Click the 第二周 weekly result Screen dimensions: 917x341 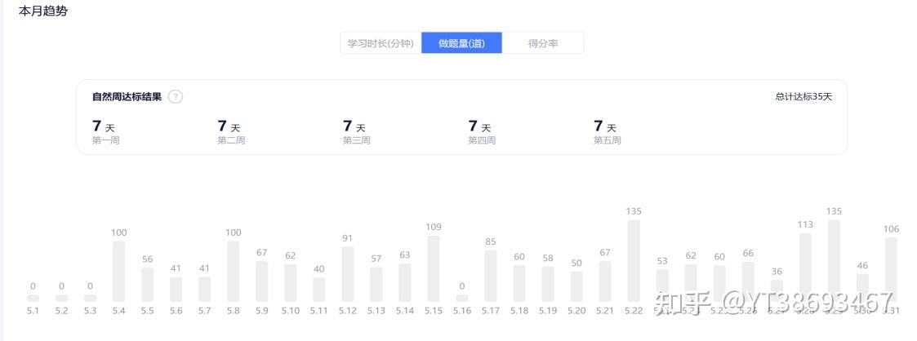(230, 131)
